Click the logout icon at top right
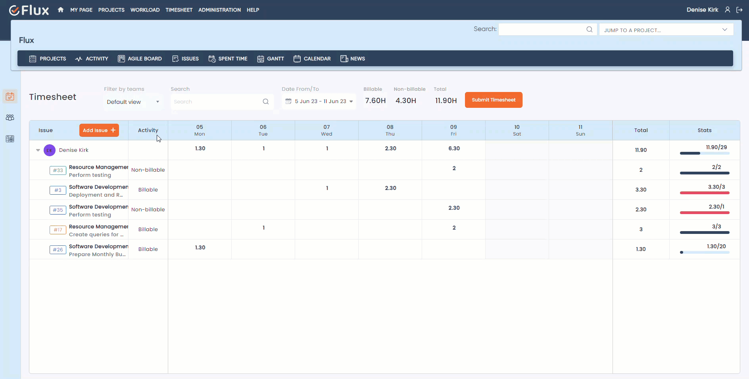The width and height of the screenshot is (749, 379). click(x=739, y=10)
